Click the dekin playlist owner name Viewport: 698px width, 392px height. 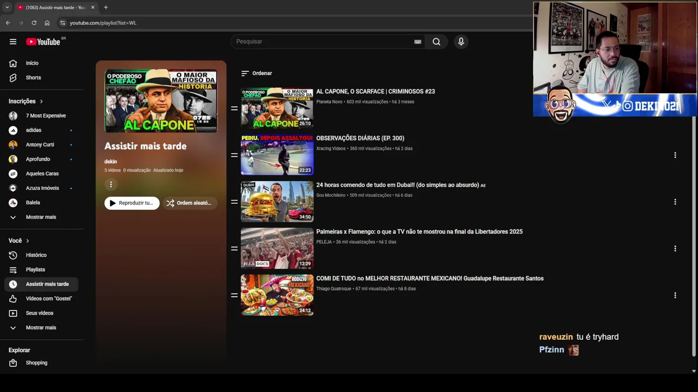[111, 162]
